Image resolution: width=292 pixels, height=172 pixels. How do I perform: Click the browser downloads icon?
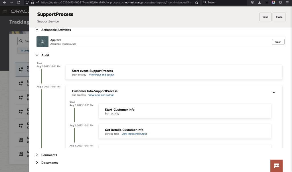click(259, 3)
